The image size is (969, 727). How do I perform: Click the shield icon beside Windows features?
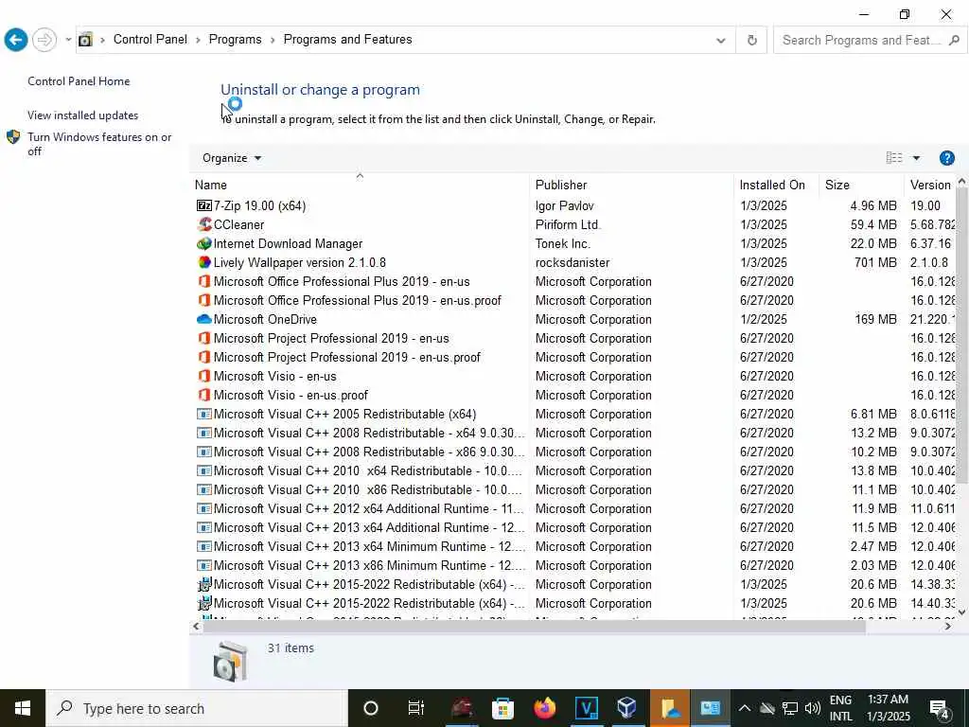(13, 136)
